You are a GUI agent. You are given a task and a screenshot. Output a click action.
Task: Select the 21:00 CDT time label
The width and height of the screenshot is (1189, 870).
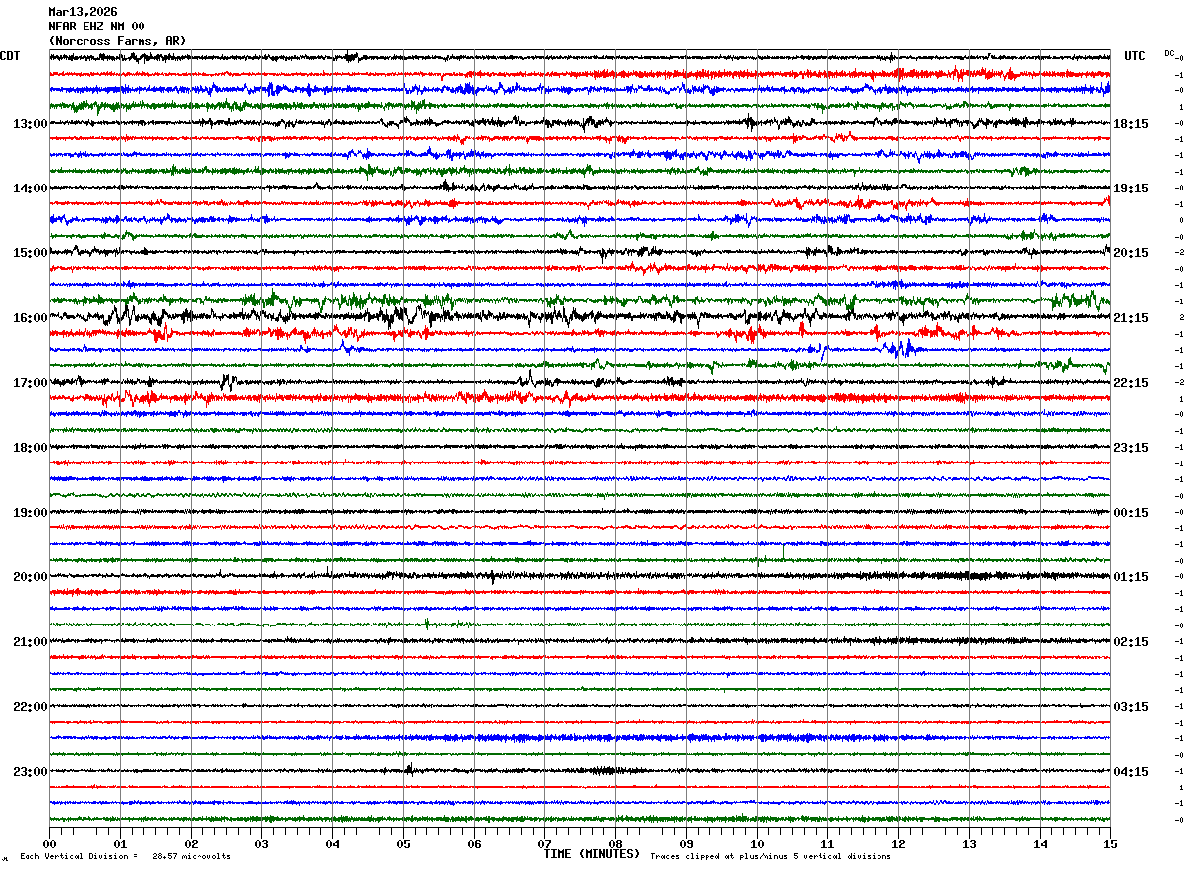click(29, 642)
